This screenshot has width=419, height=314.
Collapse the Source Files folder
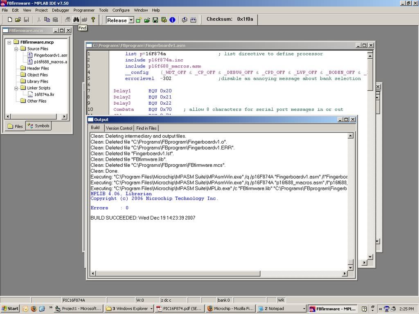point(16,49)
